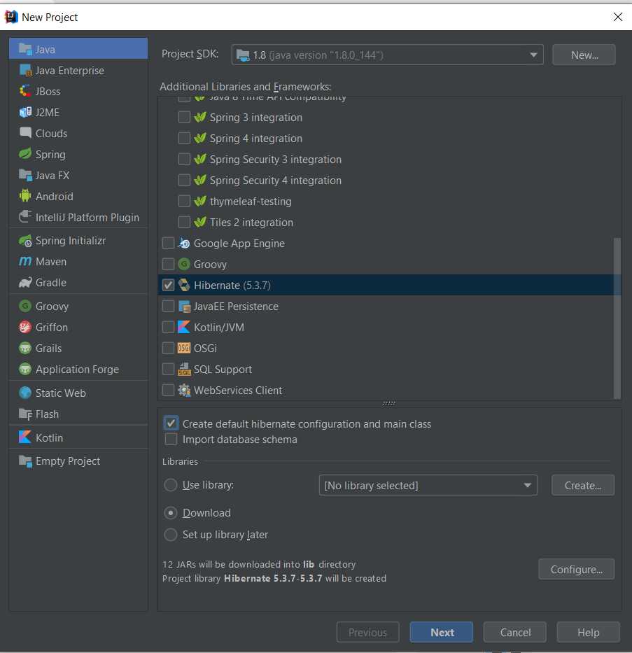
Task: Select the Gradle elephant icon
Action: coord(25,282)
